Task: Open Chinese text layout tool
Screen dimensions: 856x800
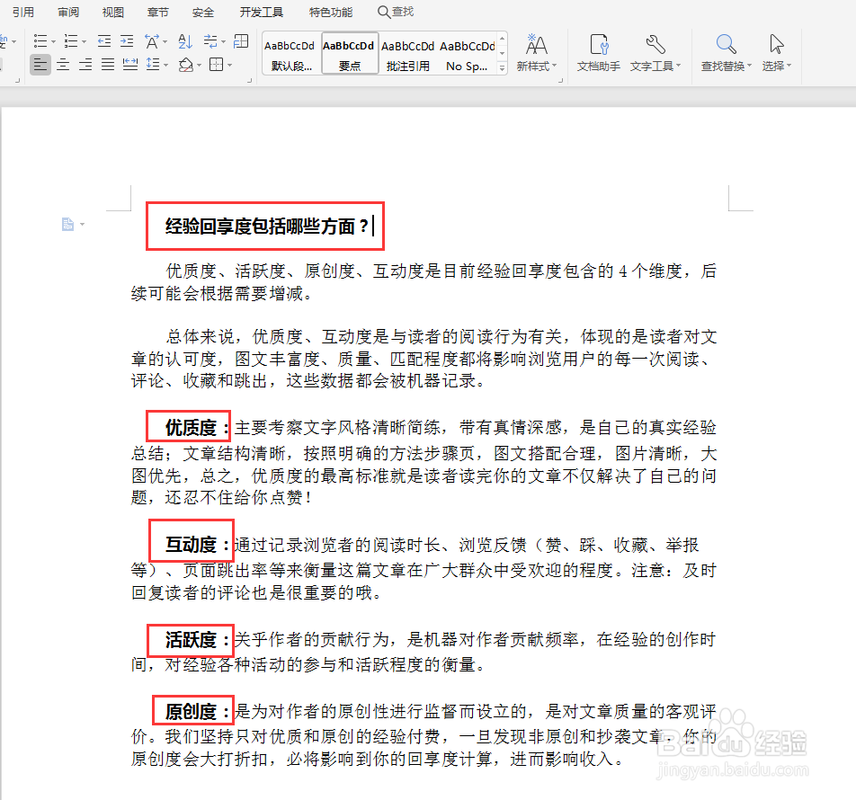Action: [152, 41]
